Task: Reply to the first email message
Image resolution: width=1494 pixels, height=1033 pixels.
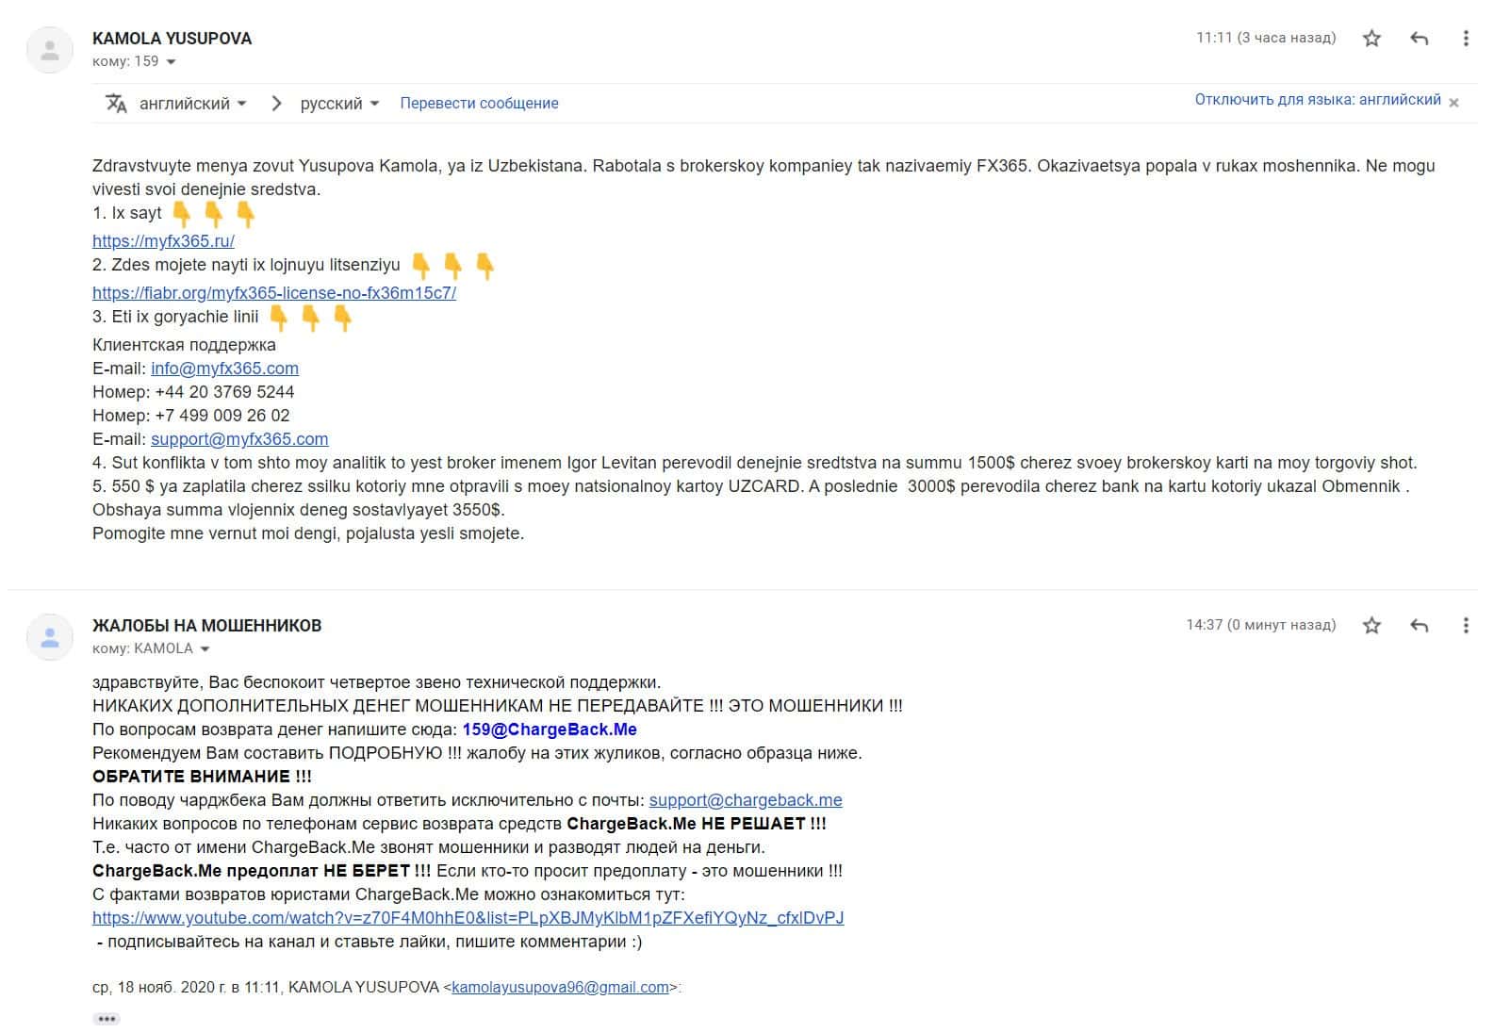Action: pyautogui.click(x=1419, y=39)
